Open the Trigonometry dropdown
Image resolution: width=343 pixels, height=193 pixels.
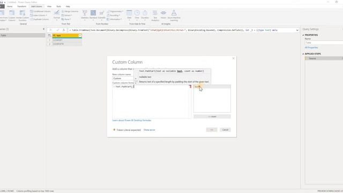[x=115, y=11]
